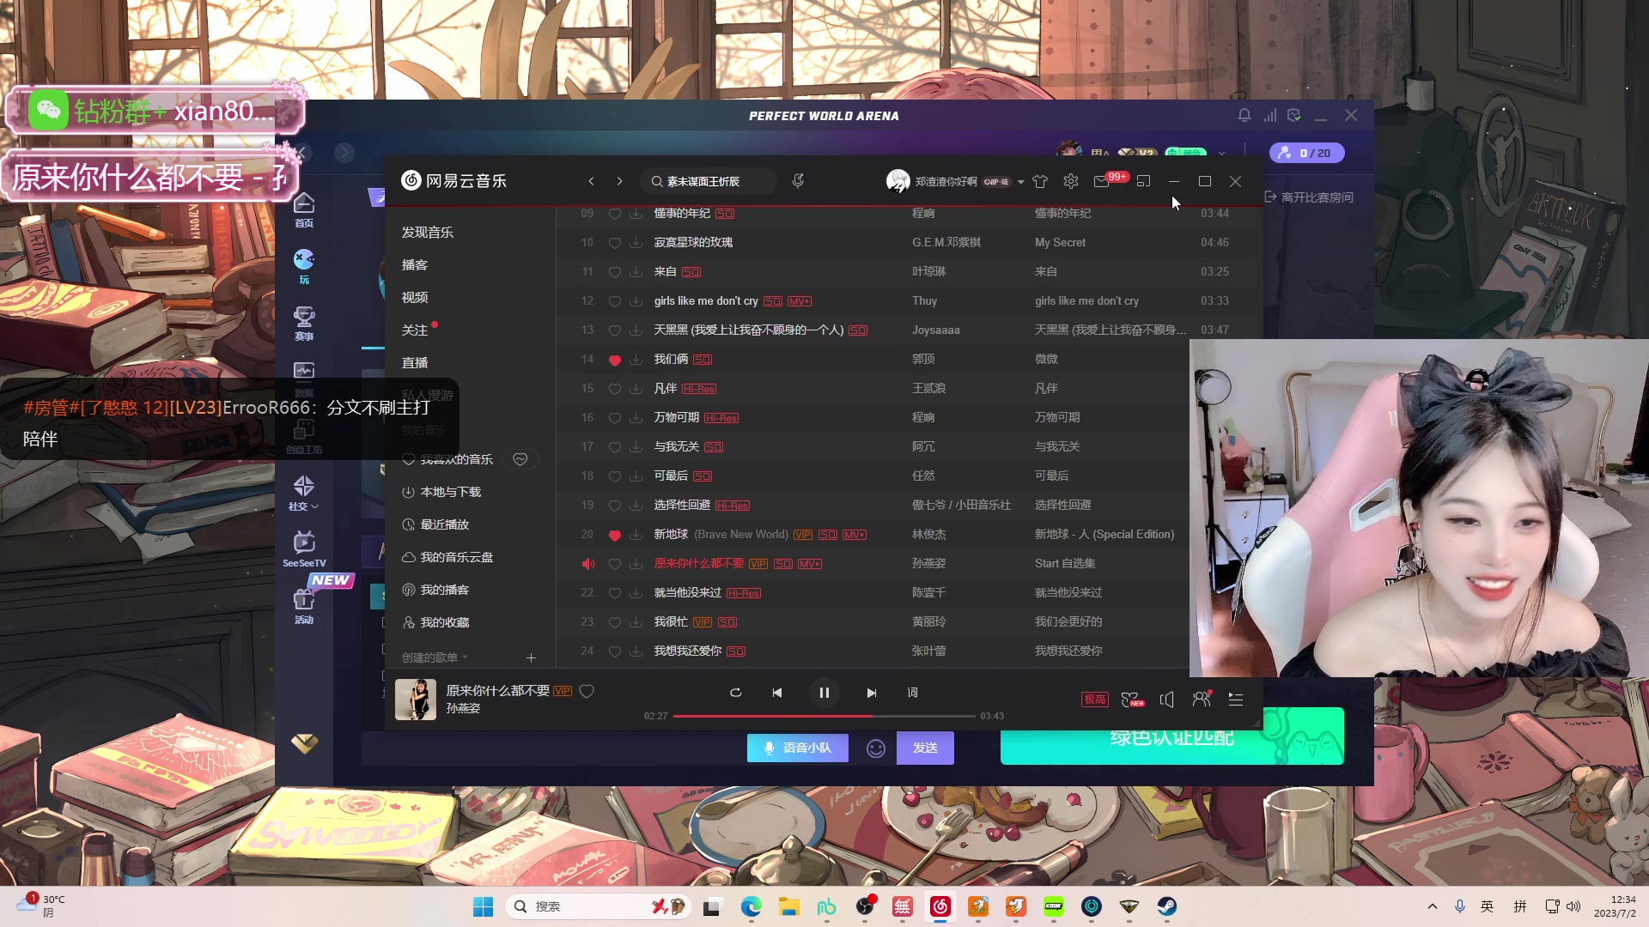This screenshot has width=1649, height=927.
Task: Toggle the loop playback mode icon
Action: pyautogui.click(x=735, y=693)
